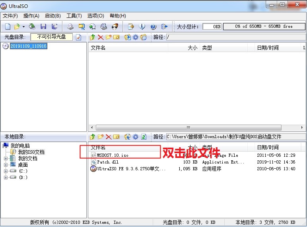The width and height of the screenshot is (307, 227).
Task: Select 我的电脑 in local tree
Action: tap(20, 146)
